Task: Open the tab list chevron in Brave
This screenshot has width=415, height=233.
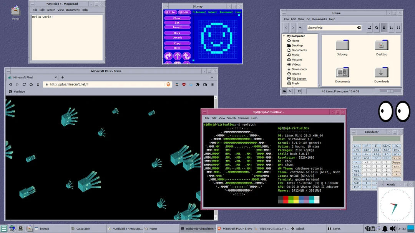Action: click(x=212, y=77)
